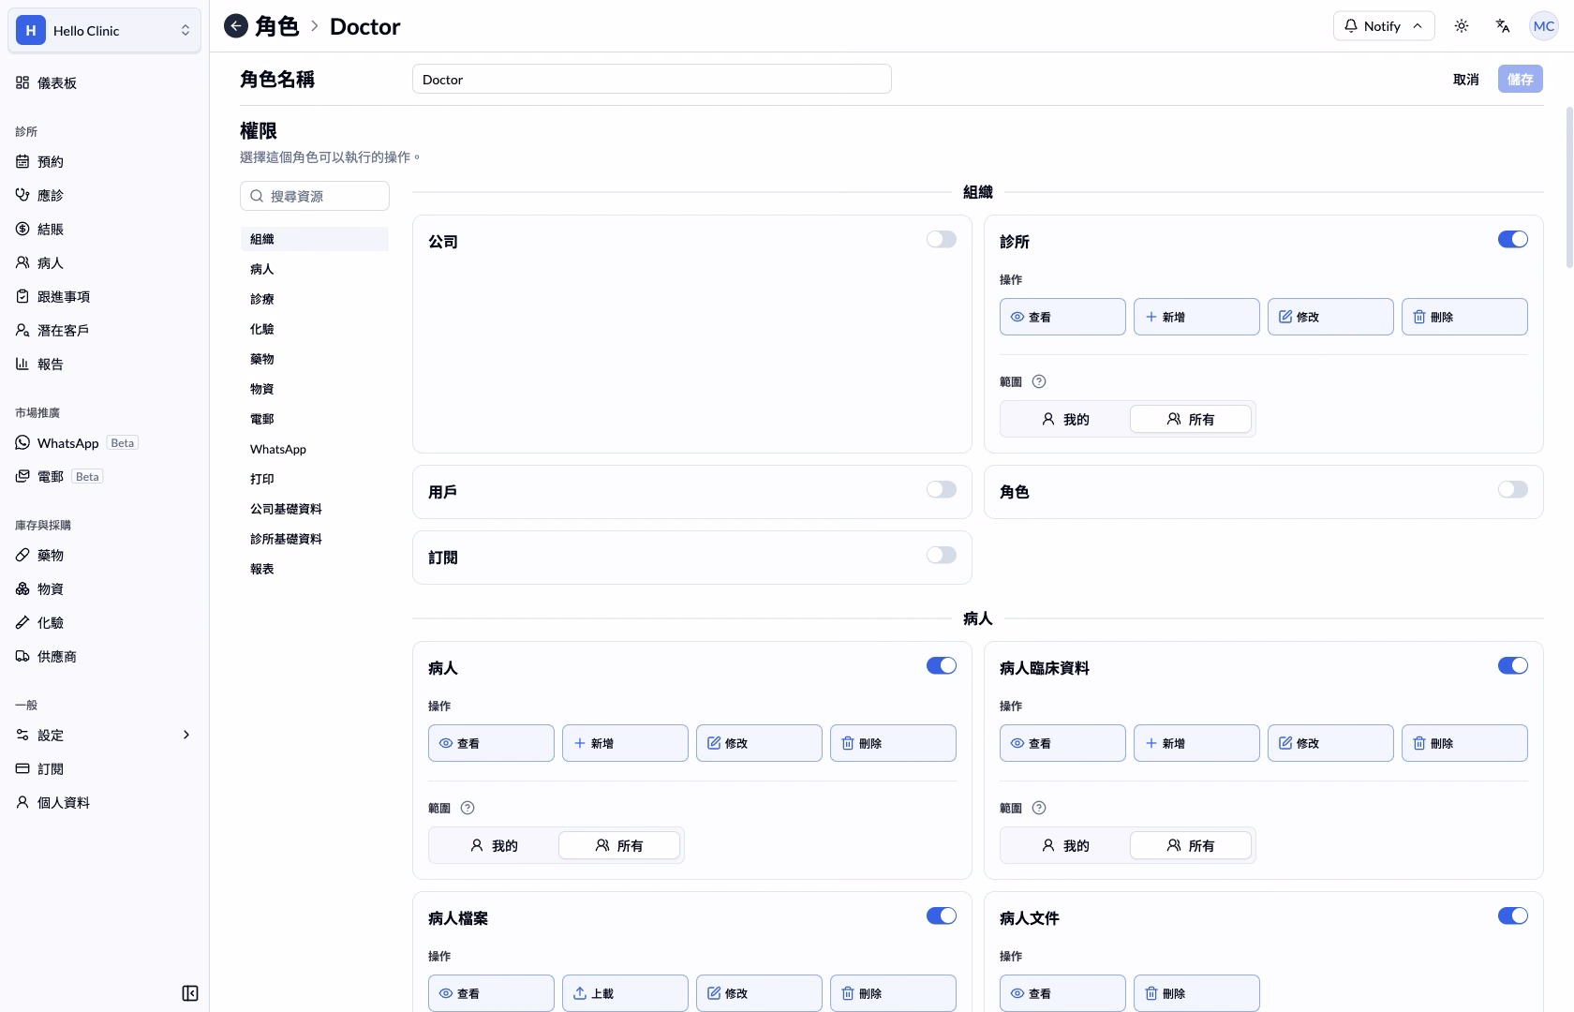The image size is (1574, 1012).
Task: Open the Notify dropdown
Action: (x=1384, y=26)
